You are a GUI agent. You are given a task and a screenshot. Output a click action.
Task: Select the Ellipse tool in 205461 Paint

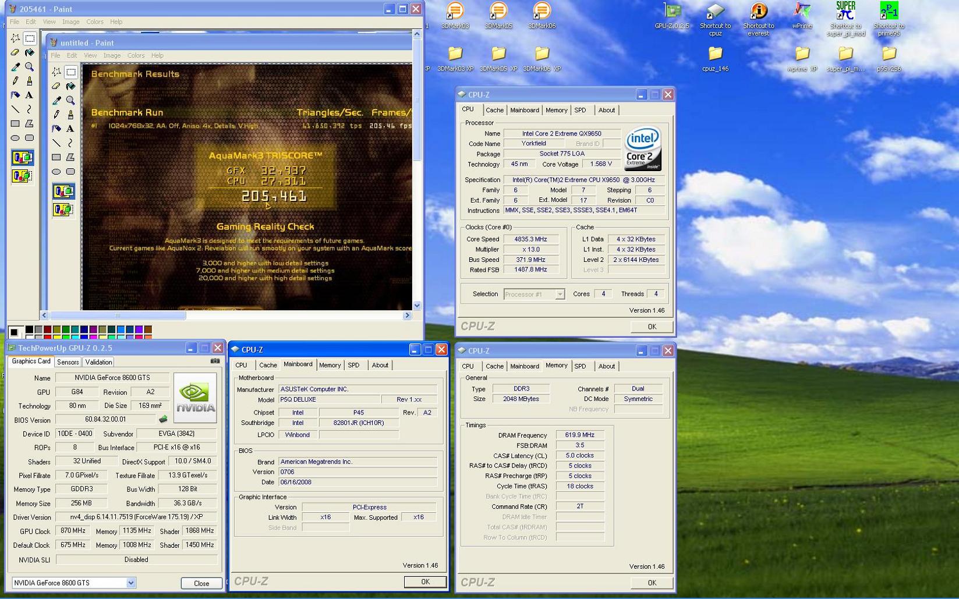15,138
